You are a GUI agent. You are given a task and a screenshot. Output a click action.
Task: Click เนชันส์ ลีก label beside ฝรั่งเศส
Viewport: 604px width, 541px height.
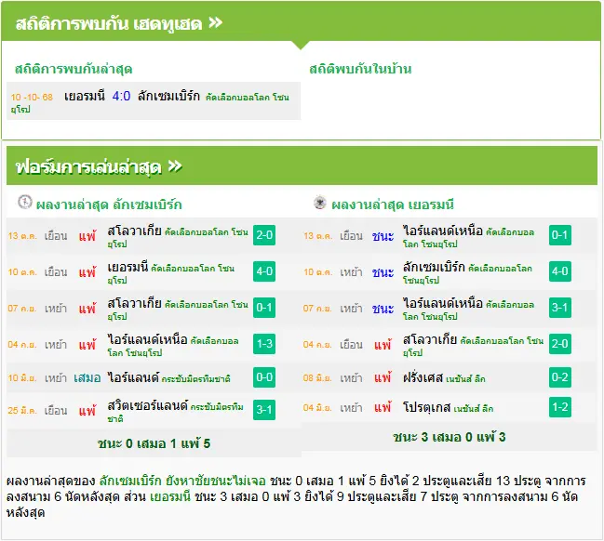coord(465,379)
